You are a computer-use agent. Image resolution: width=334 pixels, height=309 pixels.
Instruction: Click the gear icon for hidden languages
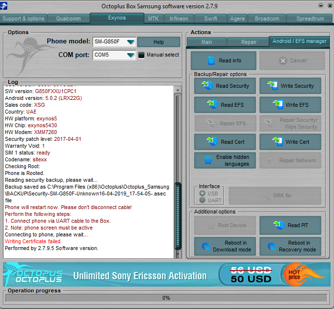[x=208, y=160]
